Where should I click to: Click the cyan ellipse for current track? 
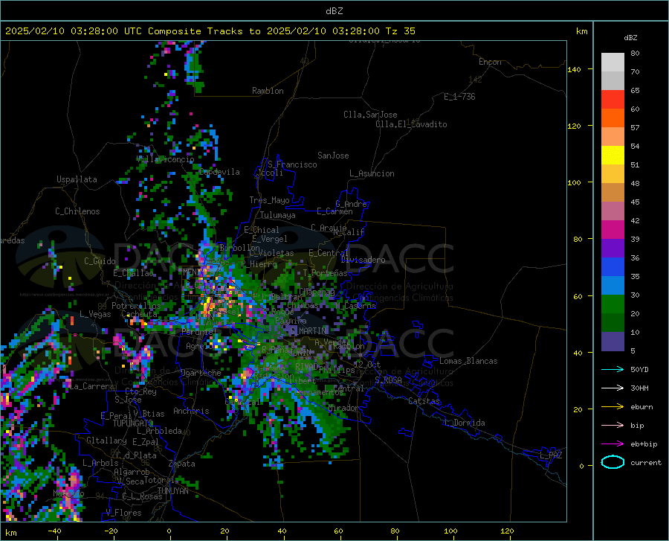coord(613,462)
